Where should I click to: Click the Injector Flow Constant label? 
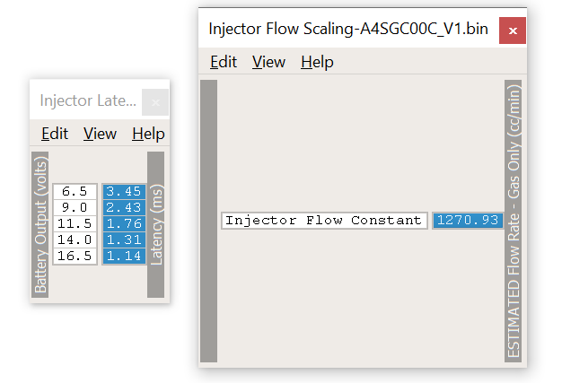[x=324, y=221]
